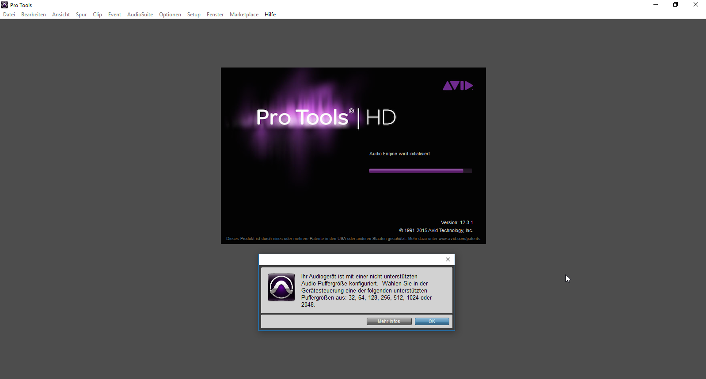Open the AudioSuite menu
This screenshot has height=379, width=706.
[140, 15]
